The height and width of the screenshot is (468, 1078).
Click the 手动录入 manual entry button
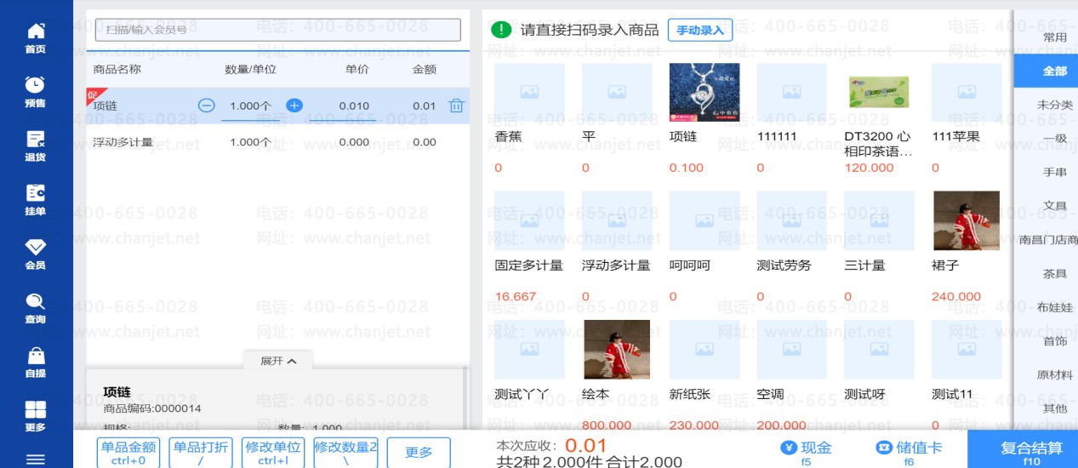700,31
